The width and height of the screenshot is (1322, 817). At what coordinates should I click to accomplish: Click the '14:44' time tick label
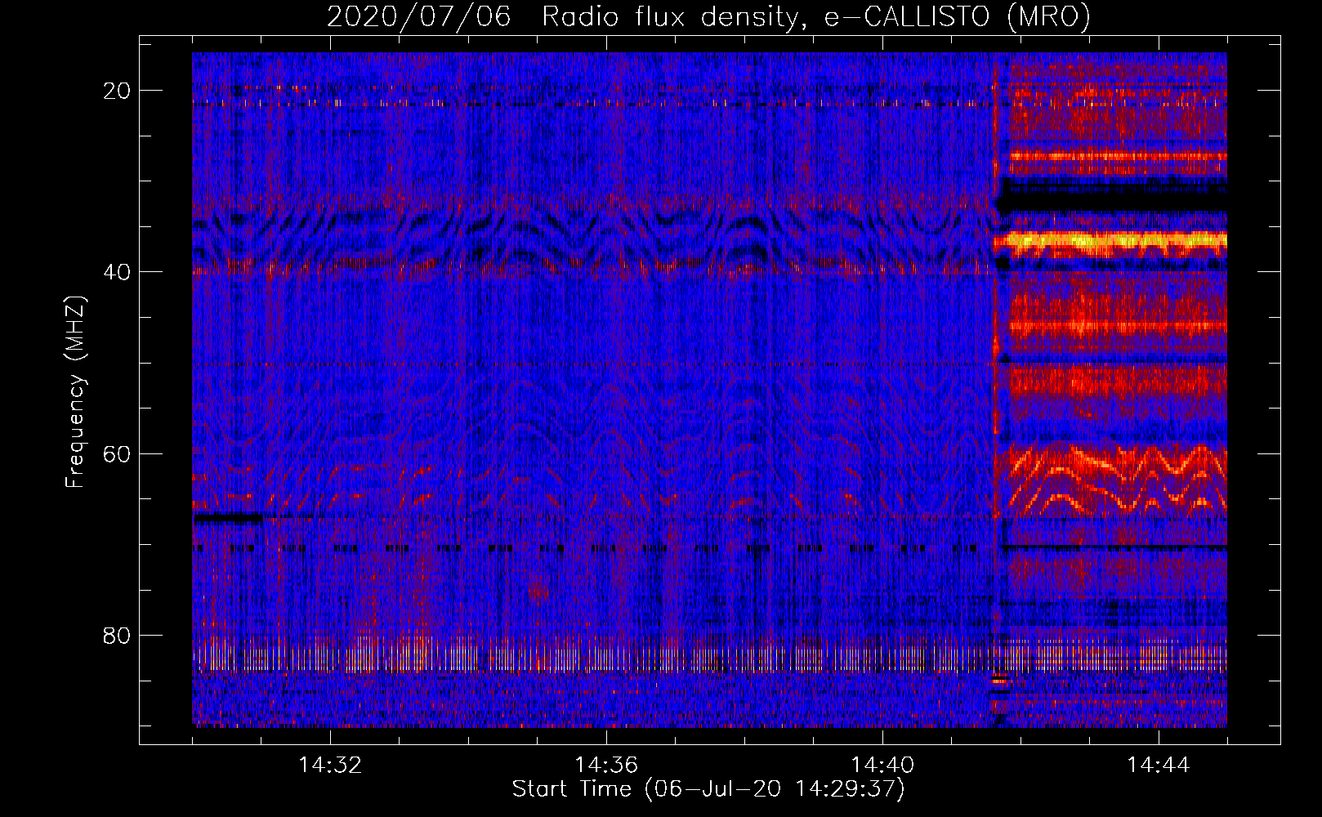coord(1159,766)
